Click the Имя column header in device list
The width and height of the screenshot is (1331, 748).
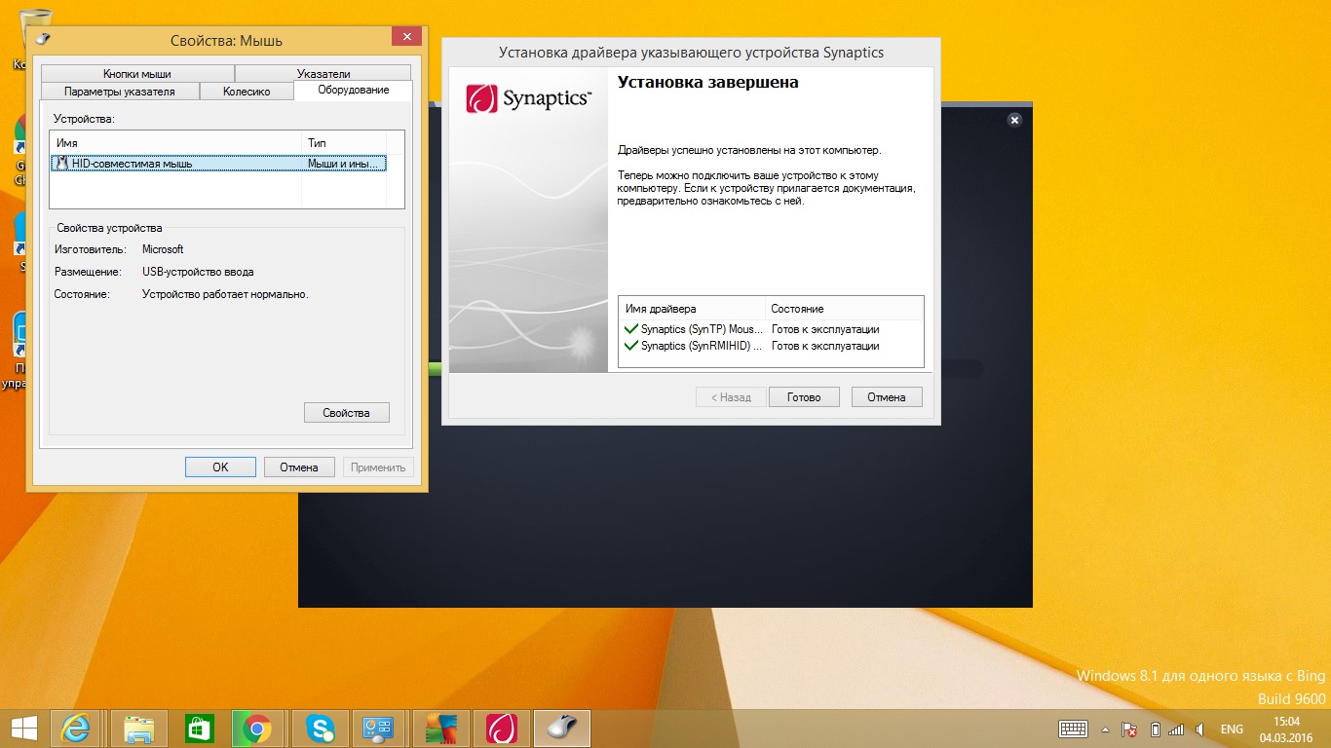(x=175, y=143)
